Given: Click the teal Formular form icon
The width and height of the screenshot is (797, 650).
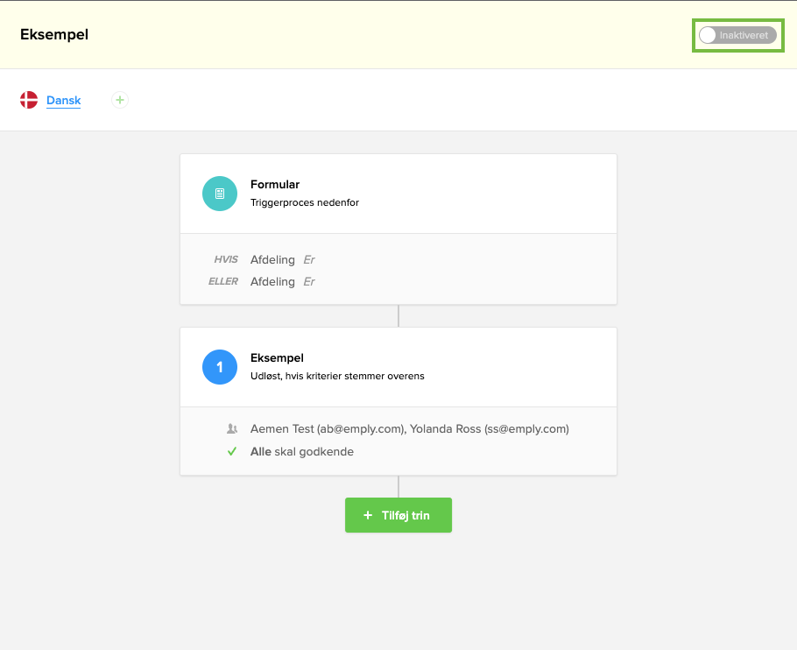Looking at the screenshot, I should (220, 194).
